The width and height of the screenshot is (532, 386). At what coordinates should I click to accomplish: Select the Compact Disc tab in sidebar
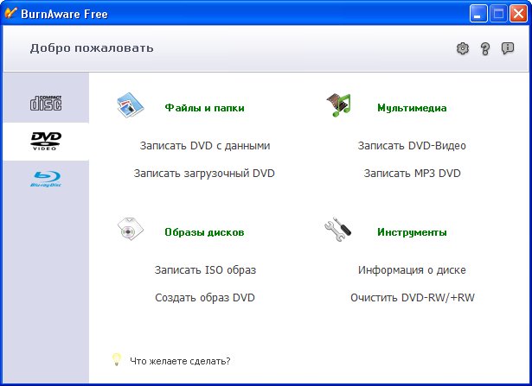coord(46,103)
